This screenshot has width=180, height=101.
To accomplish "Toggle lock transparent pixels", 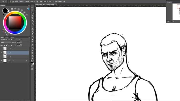I will (4, 45).
